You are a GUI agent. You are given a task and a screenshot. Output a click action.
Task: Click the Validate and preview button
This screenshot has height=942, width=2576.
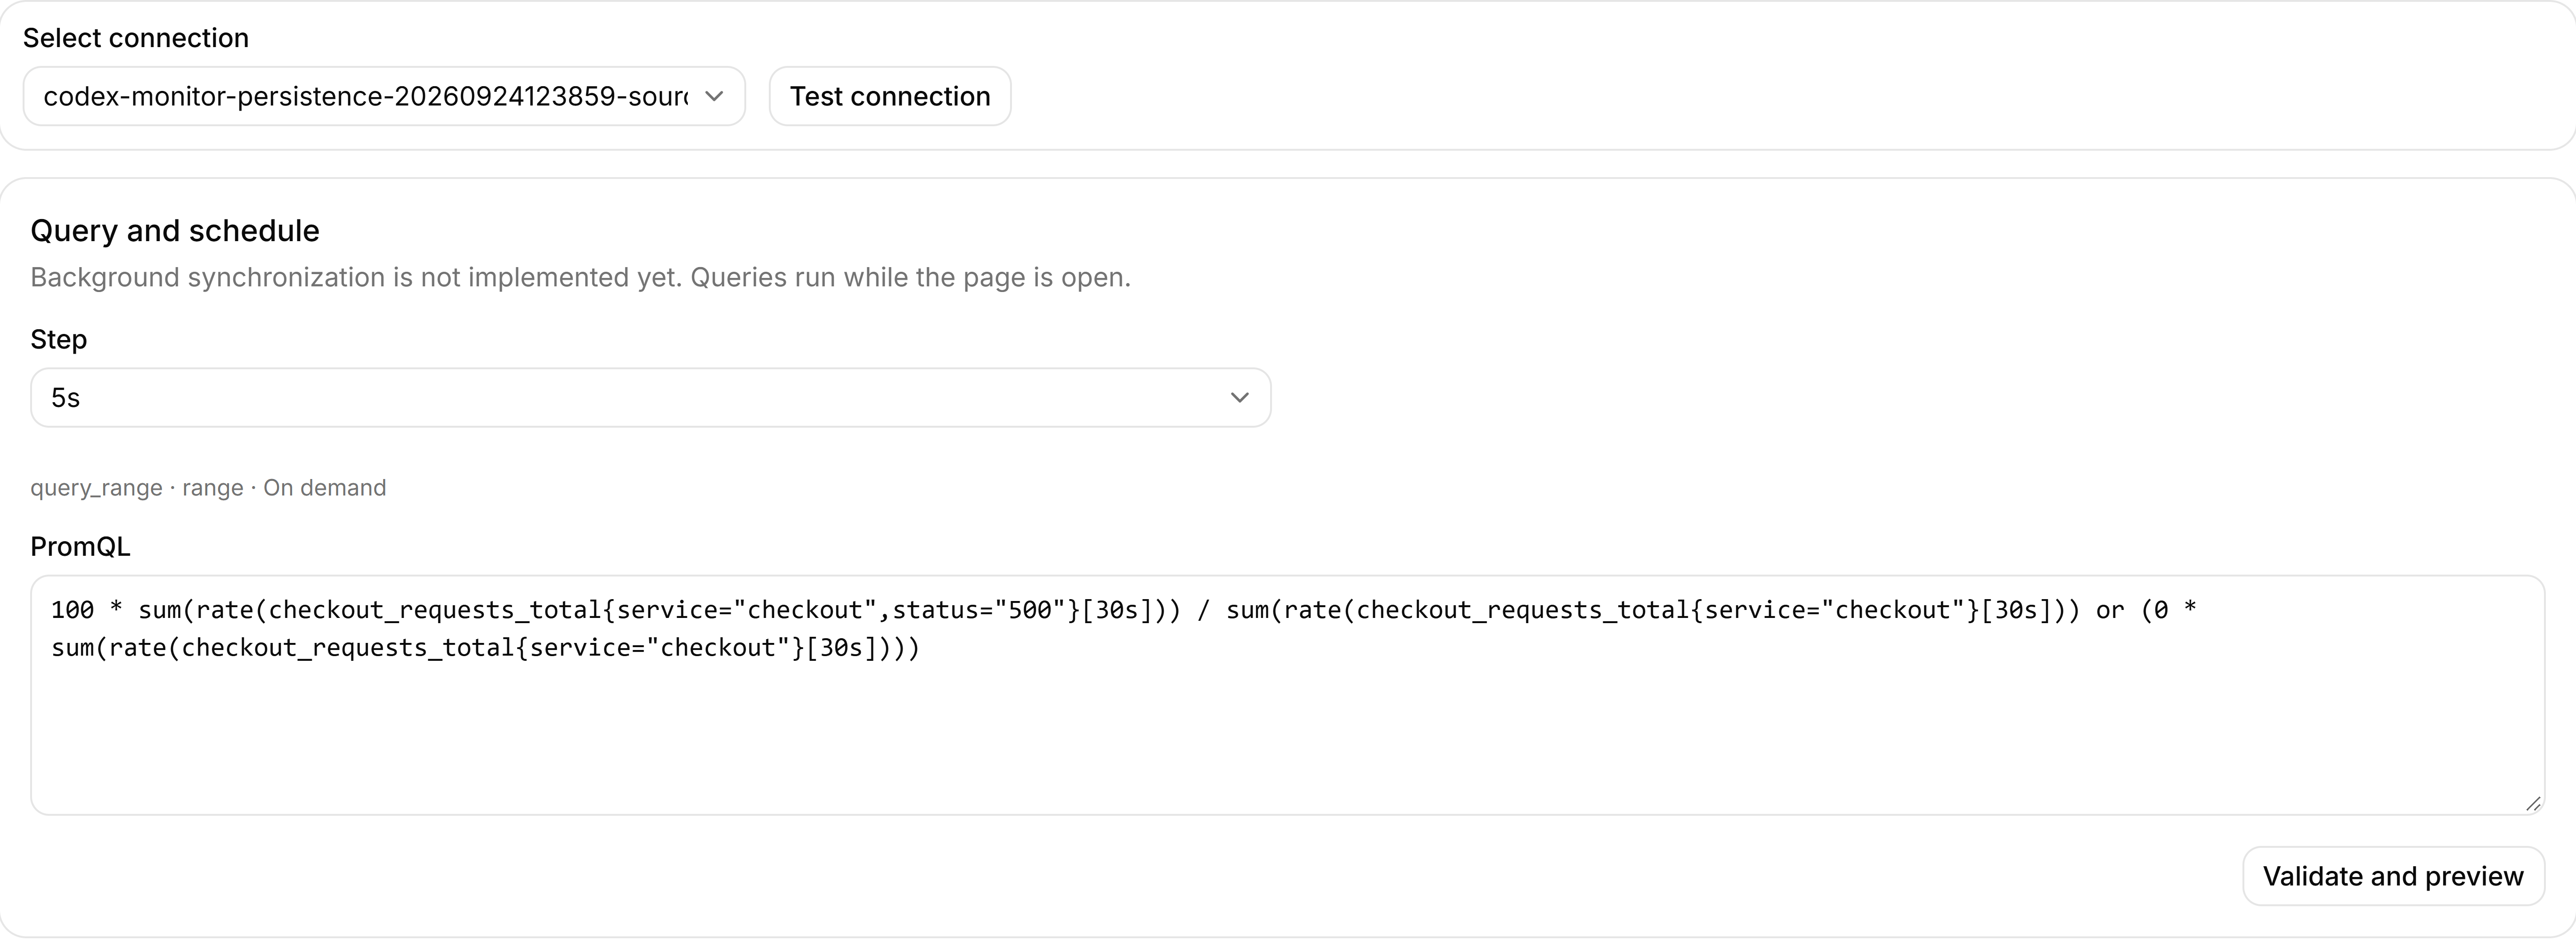2393,876
